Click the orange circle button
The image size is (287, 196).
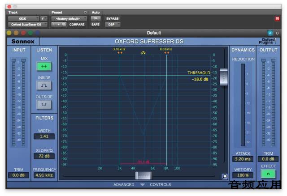pyautogui.click(x=16, y=33)
